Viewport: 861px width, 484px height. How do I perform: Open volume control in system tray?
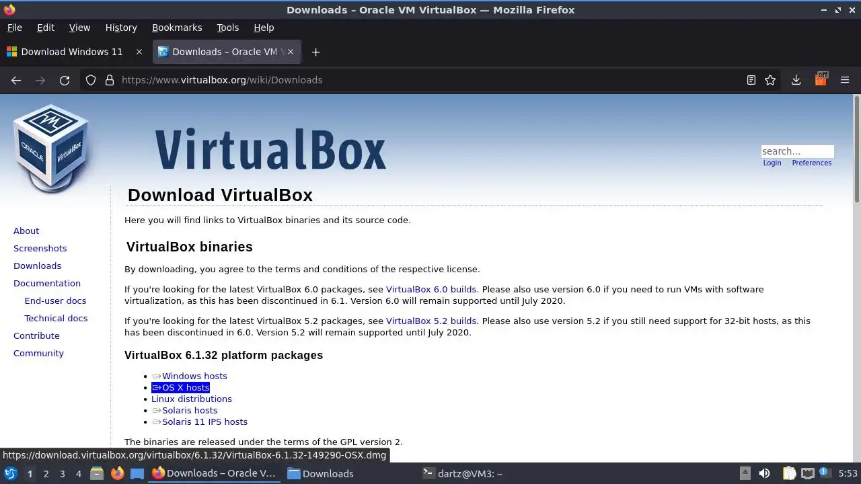[x=764, y=473]
